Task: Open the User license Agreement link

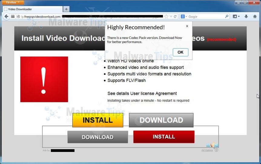Action: 154,93
